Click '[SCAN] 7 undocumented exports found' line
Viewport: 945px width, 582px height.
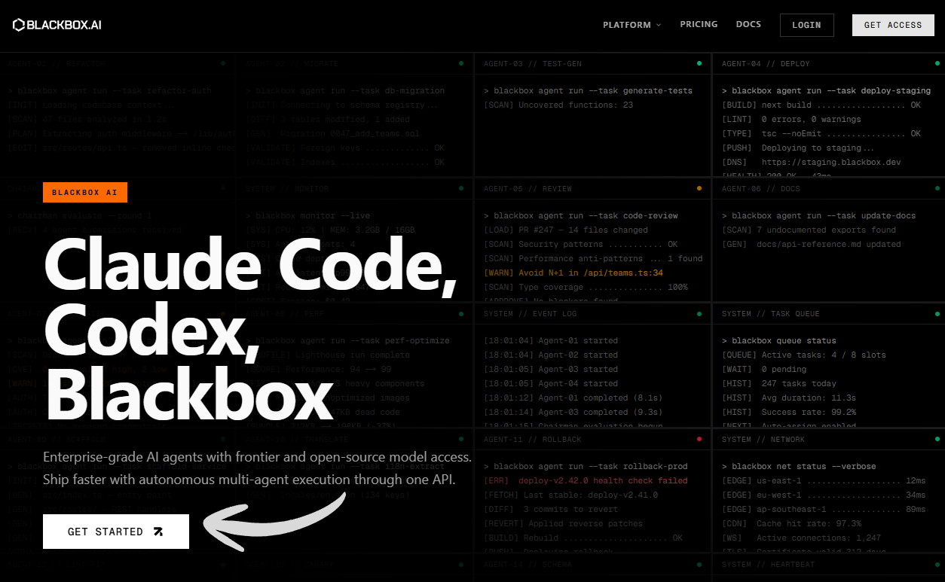(809, 230)
